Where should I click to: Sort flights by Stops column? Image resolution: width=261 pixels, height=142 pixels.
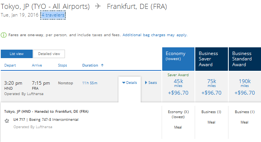pos(62,65)
